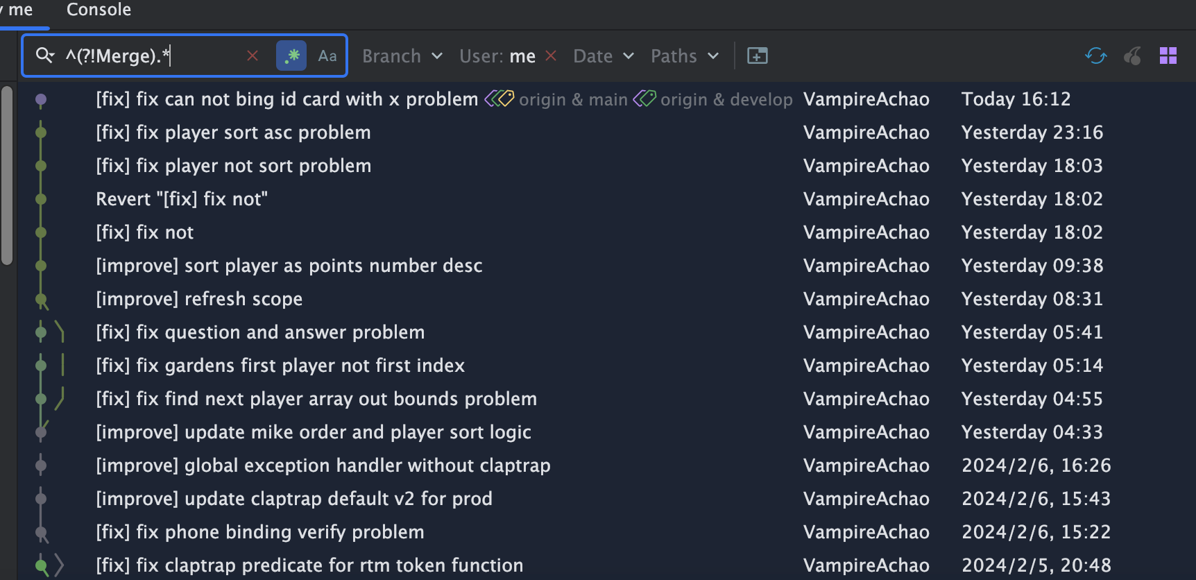Open a new Git log tab

[757, 56]
